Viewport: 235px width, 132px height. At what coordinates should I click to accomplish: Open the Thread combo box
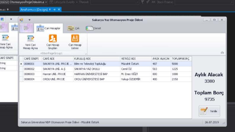click(115, 2)
